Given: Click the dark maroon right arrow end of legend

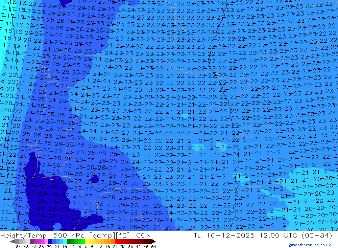Looking at the screenshot, I should point(154,241).
